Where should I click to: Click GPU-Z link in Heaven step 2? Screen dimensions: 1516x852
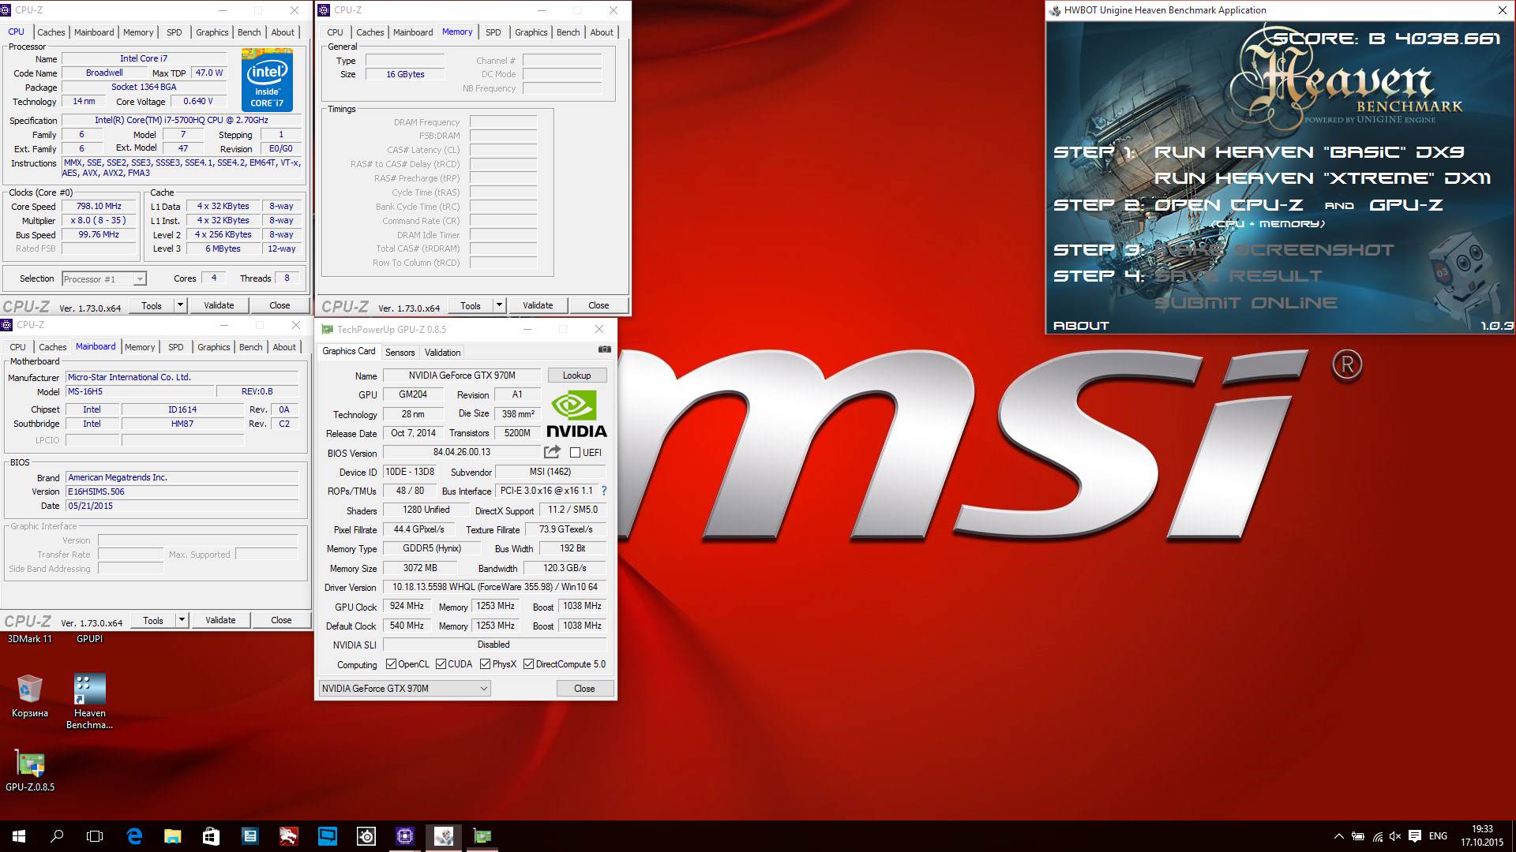(1406, 205)
